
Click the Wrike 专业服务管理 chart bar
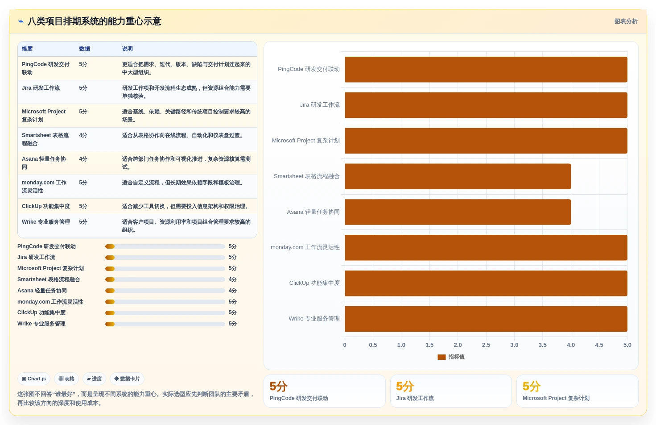click(486, 319)
